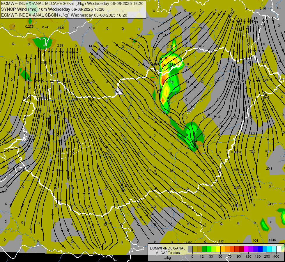Click the map value '81.8'
The image size is (285, 262).
click(x=268, y=151)
